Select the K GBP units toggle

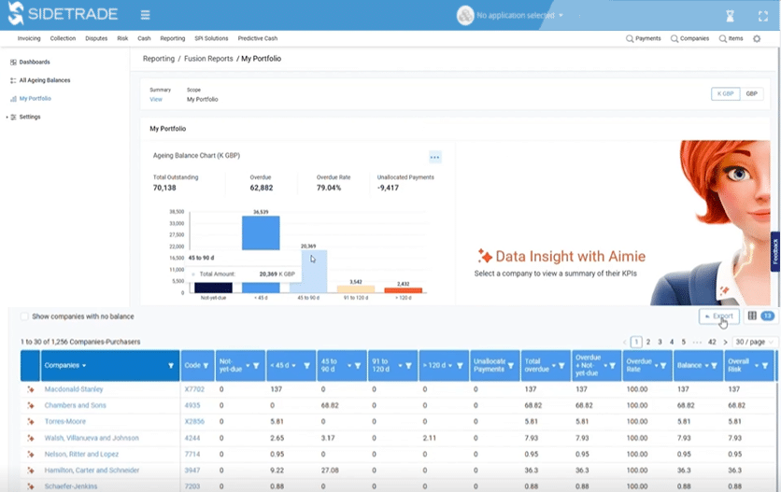coord(725,93)
